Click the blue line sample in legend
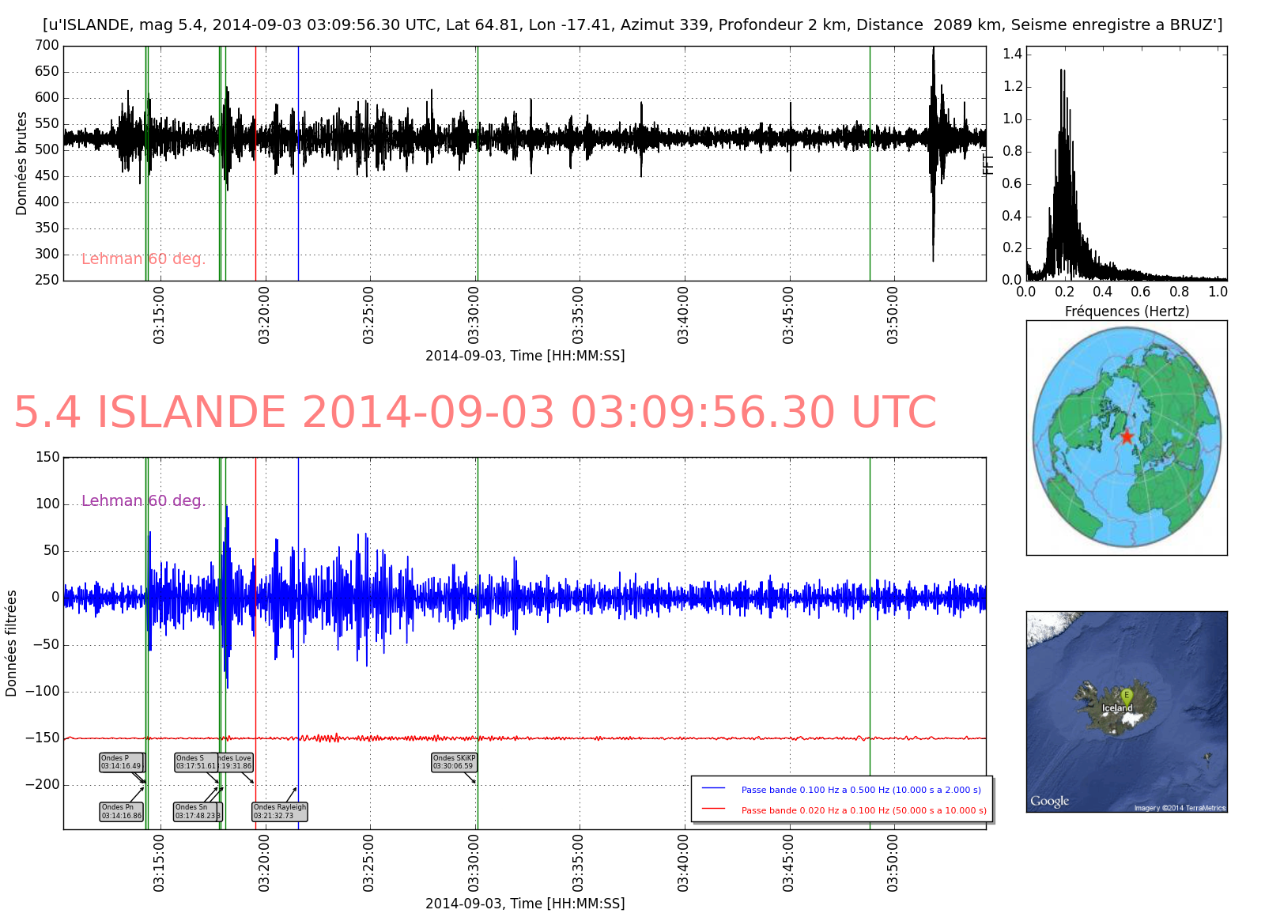This screenshot has height=921, width=1265. click(713, 789)
